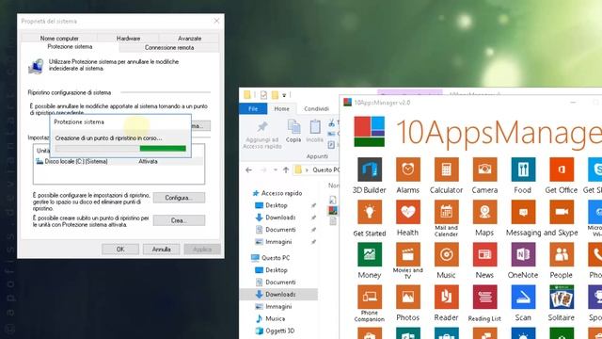Viewport: 602px width, 339px height.
Task: Choose the Photos app tile
Action: click(407, 298)
